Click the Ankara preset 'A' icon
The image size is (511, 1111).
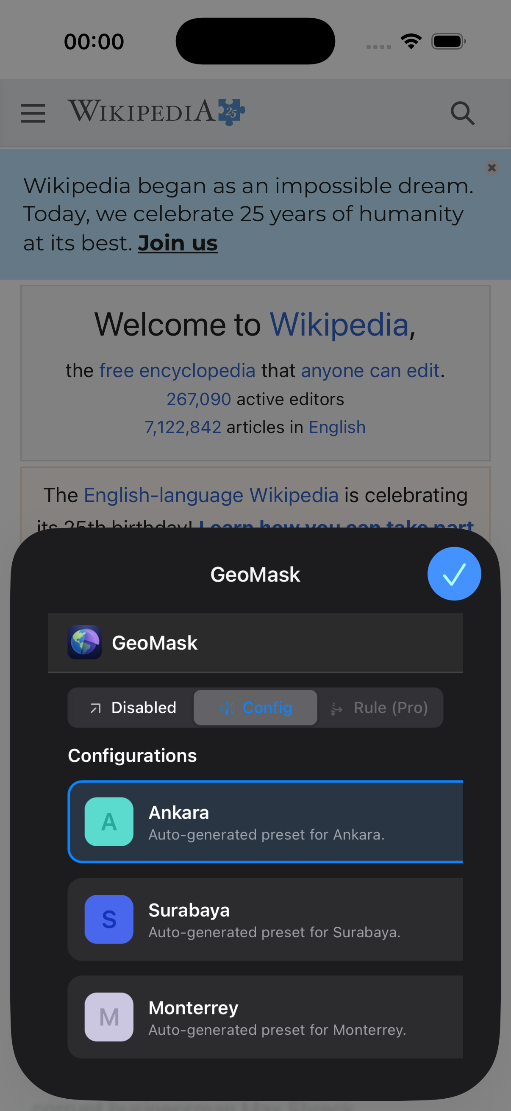point(108,822)
